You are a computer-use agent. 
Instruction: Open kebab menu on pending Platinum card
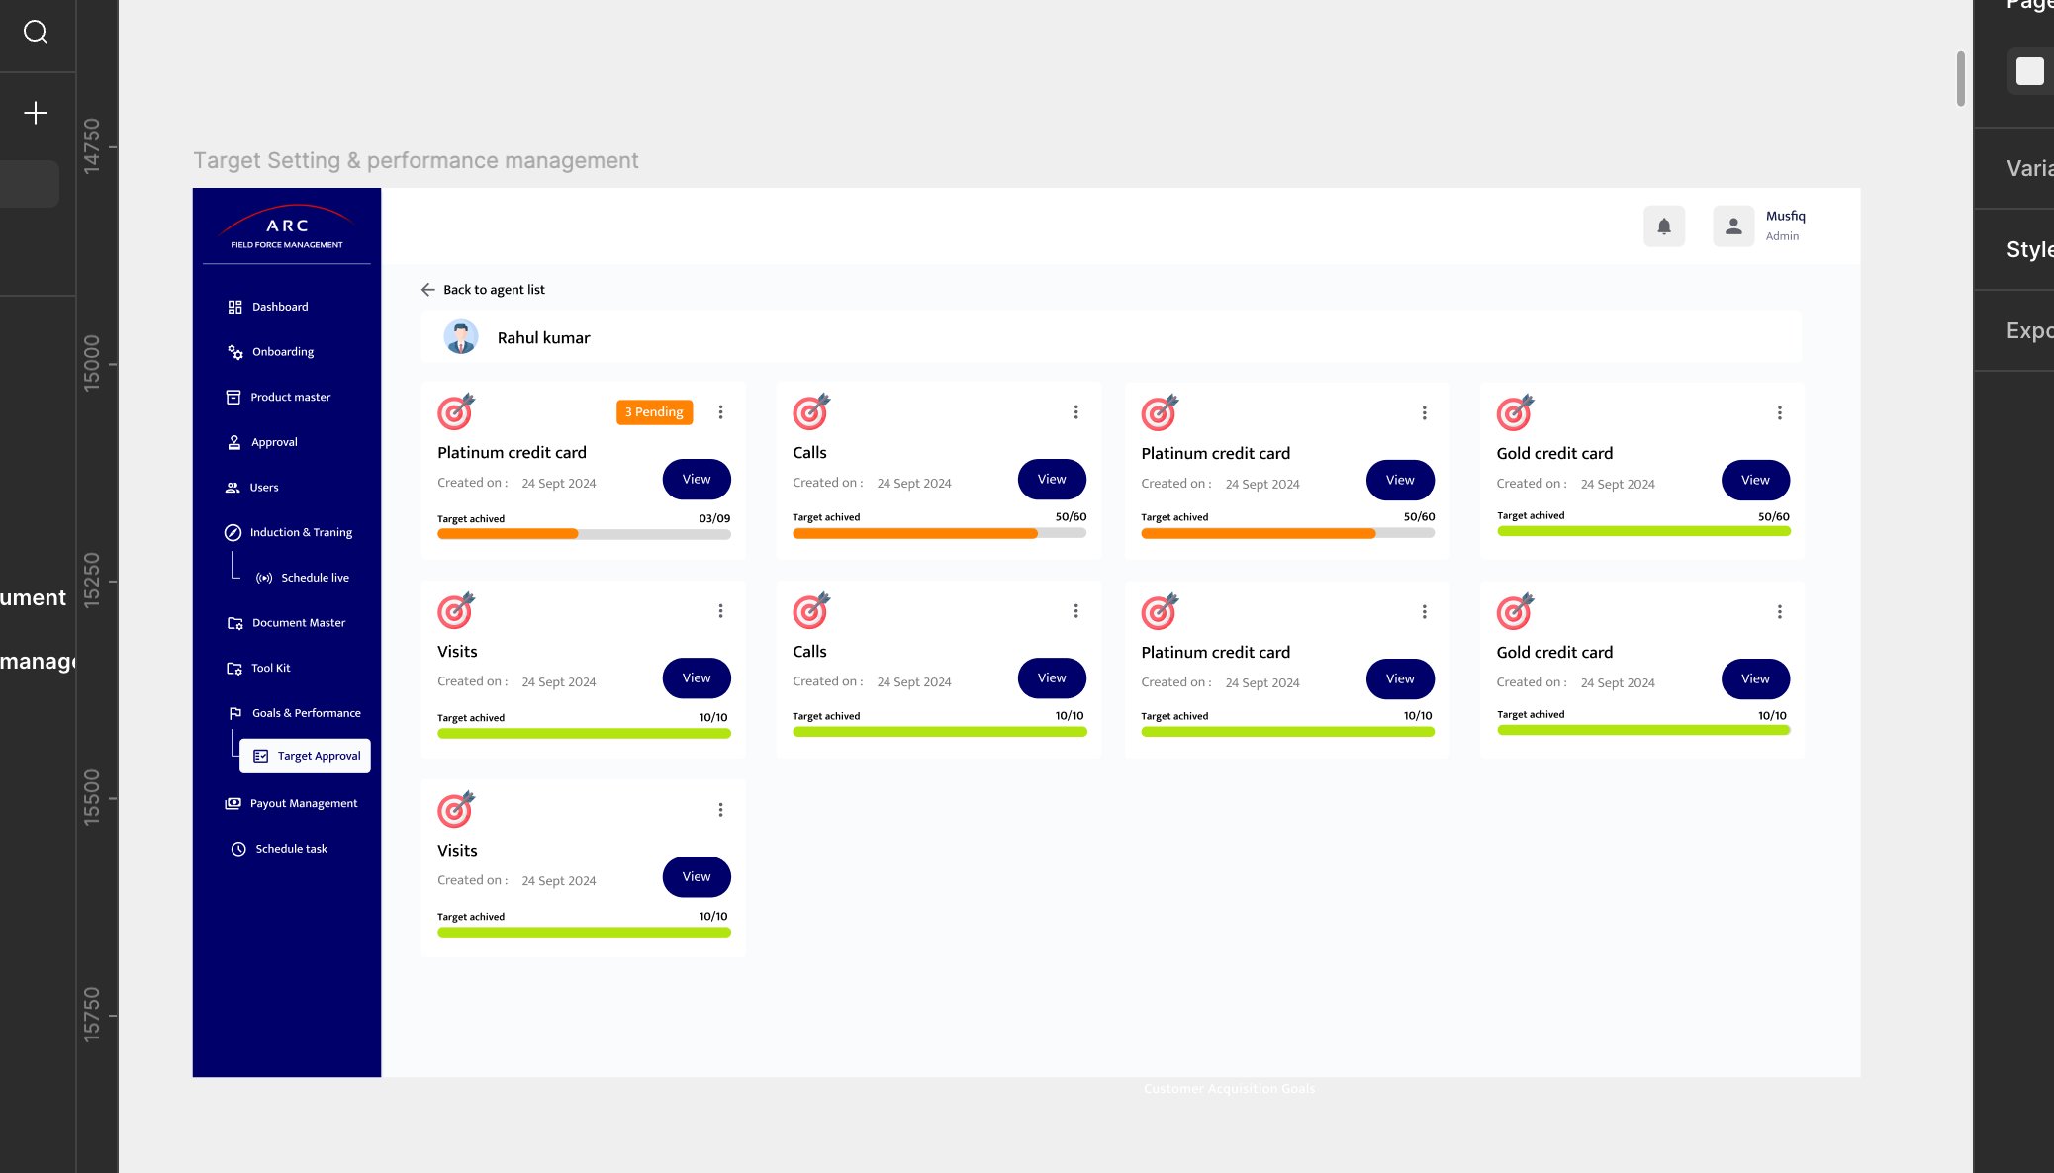click(720, 412)
